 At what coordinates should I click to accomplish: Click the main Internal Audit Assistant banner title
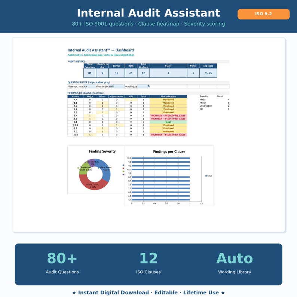pyautogui.click(x=148, y=13)
